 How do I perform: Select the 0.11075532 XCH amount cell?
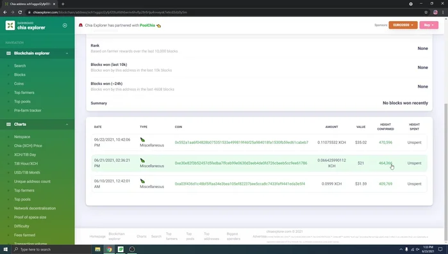(x=331, y=142)
